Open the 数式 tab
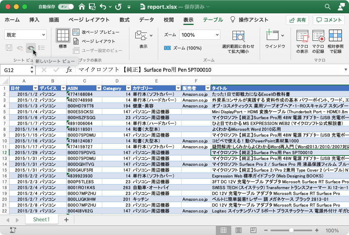This screenshot has height=235, width=349. click(x=124, y=20)
